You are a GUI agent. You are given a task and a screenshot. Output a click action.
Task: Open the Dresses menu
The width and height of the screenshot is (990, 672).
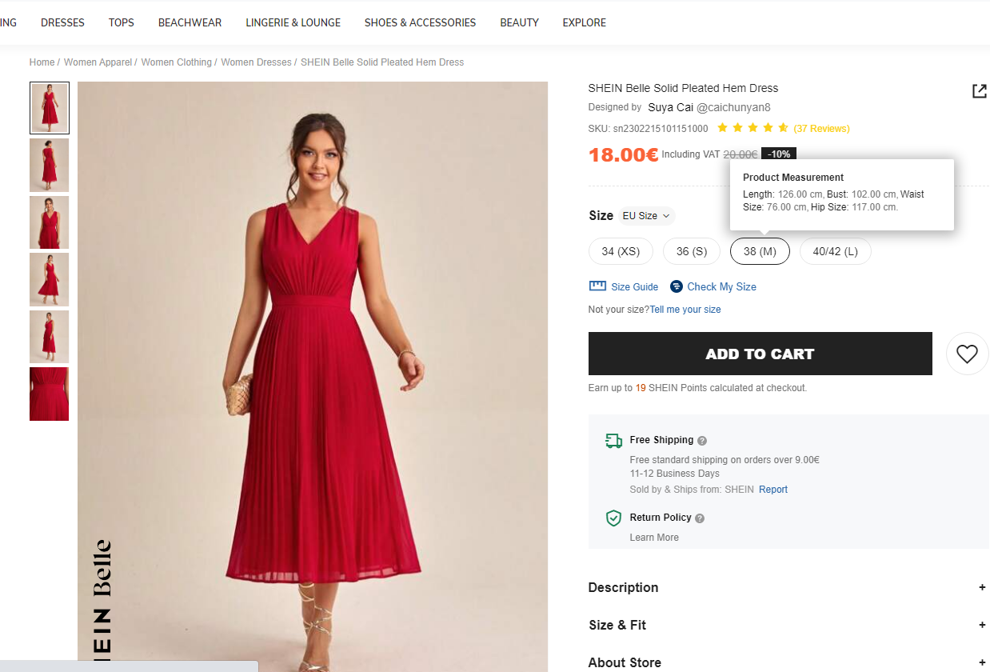62,22
